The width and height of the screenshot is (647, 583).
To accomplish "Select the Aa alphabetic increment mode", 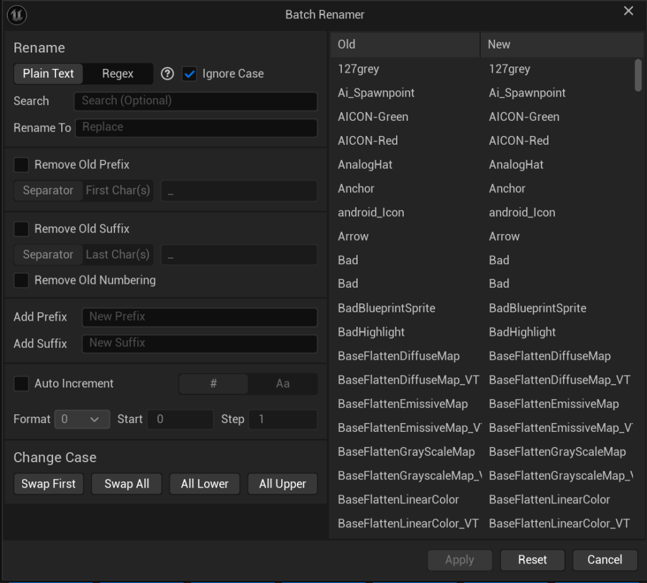I will tap(282, 384).
